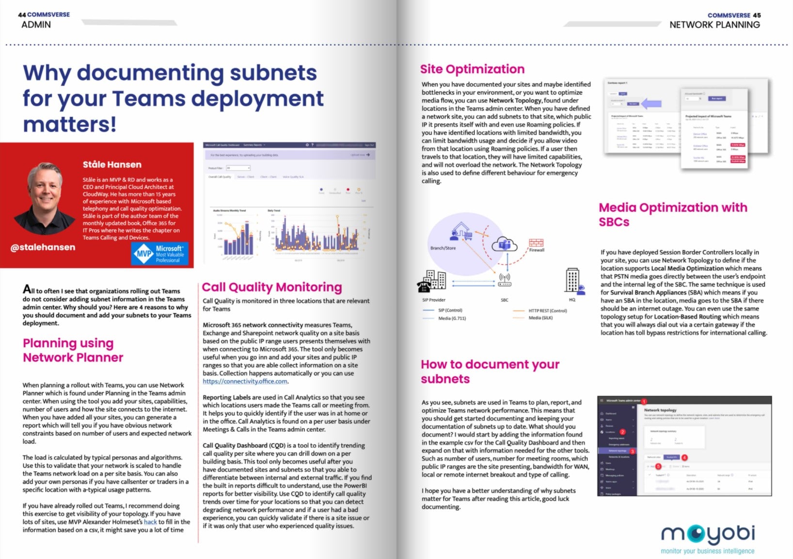Screen dimensions: 793x559
Task: Click the Dashboard home icon in admin sidebar
Action: 602,414
